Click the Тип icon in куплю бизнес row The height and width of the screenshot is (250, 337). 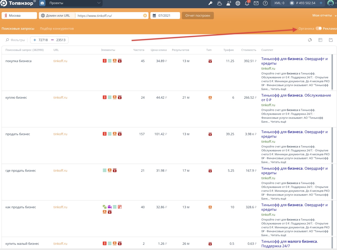click(x=210, y=97)
